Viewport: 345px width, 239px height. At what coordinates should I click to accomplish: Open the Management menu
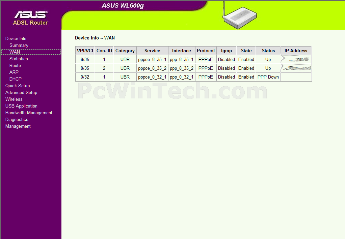(18, 126)
